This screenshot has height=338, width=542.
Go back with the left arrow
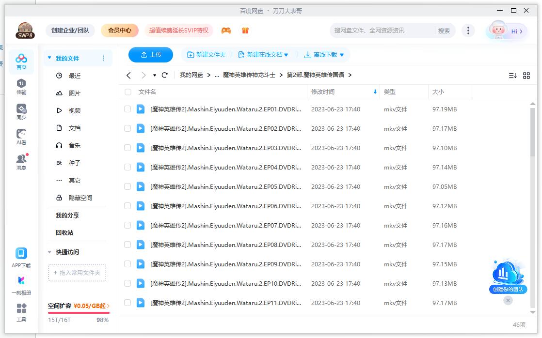point(128,75)
